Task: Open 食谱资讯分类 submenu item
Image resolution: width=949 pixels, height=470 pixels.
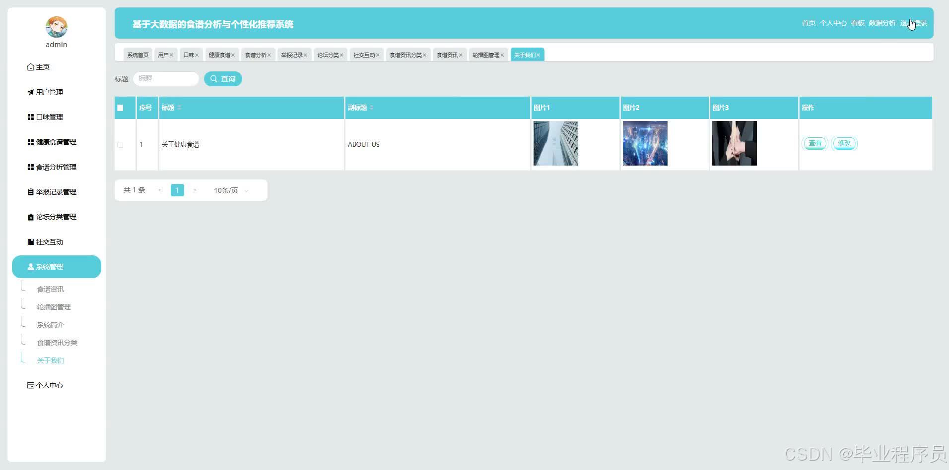Action: point(57,343)
